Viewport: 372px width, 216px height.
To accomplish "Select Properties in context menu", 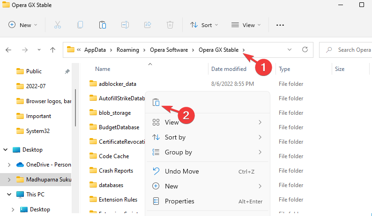I will tap(208, 201).
